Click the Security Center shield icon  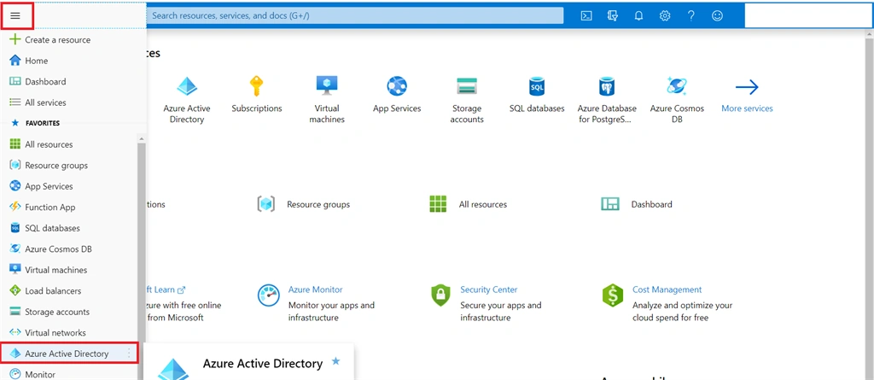[x=440, y=295]
